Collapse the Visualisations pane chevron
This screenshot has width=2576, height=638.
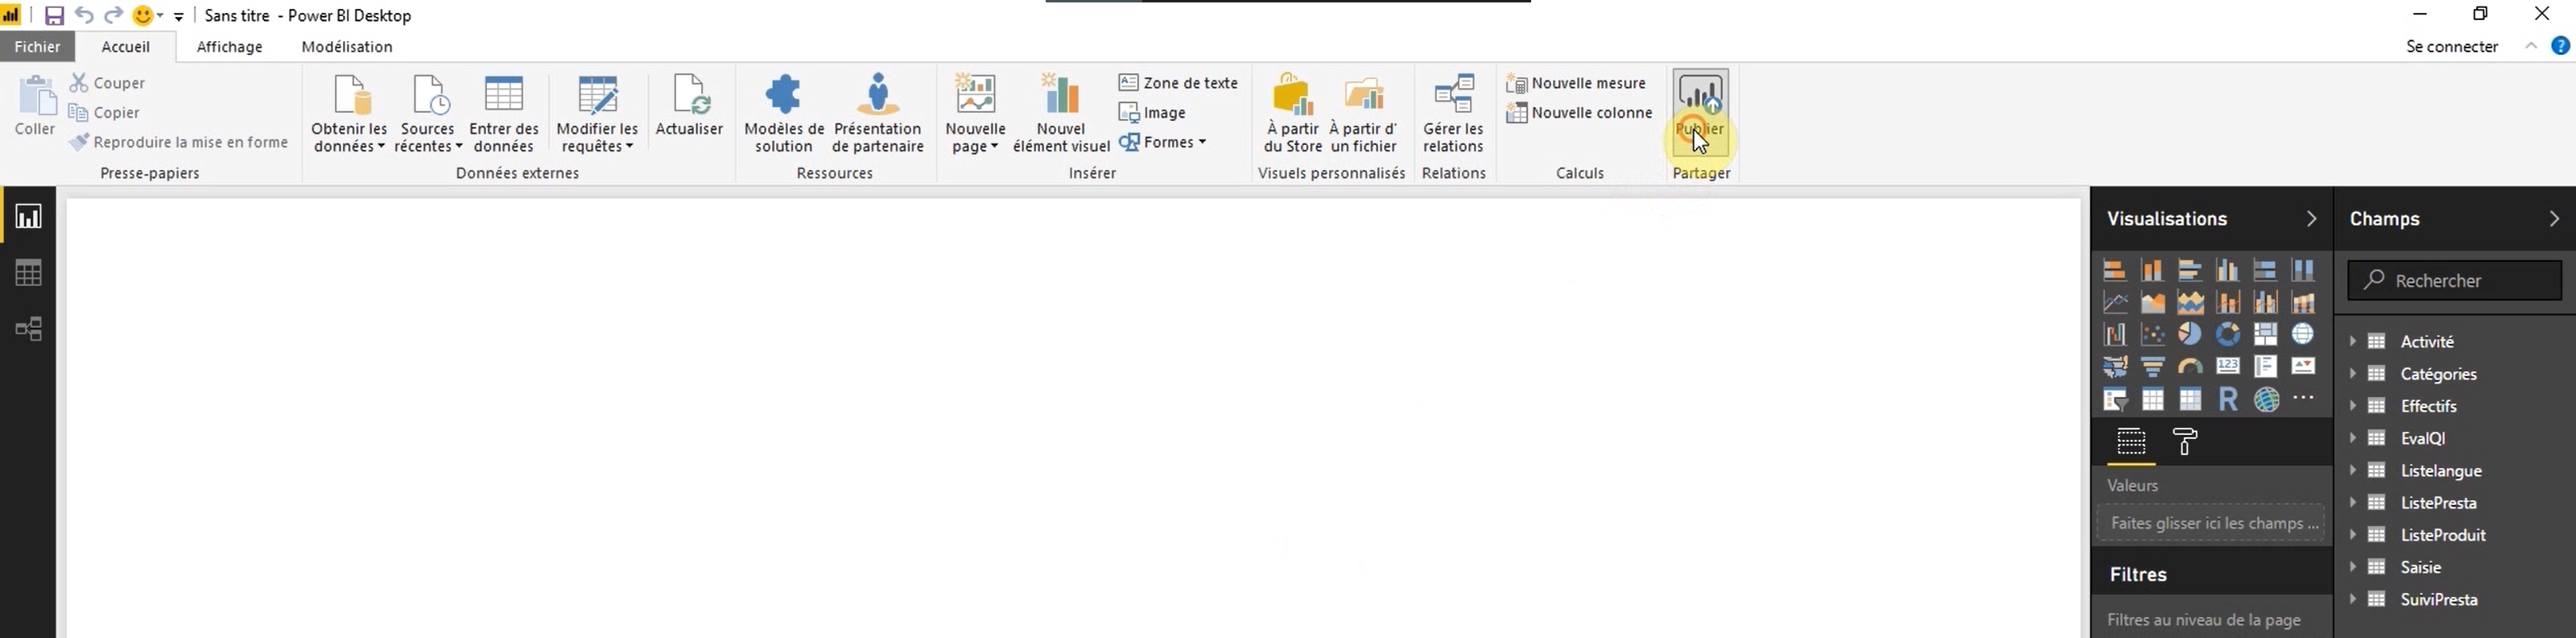[x=2311, y=218]
